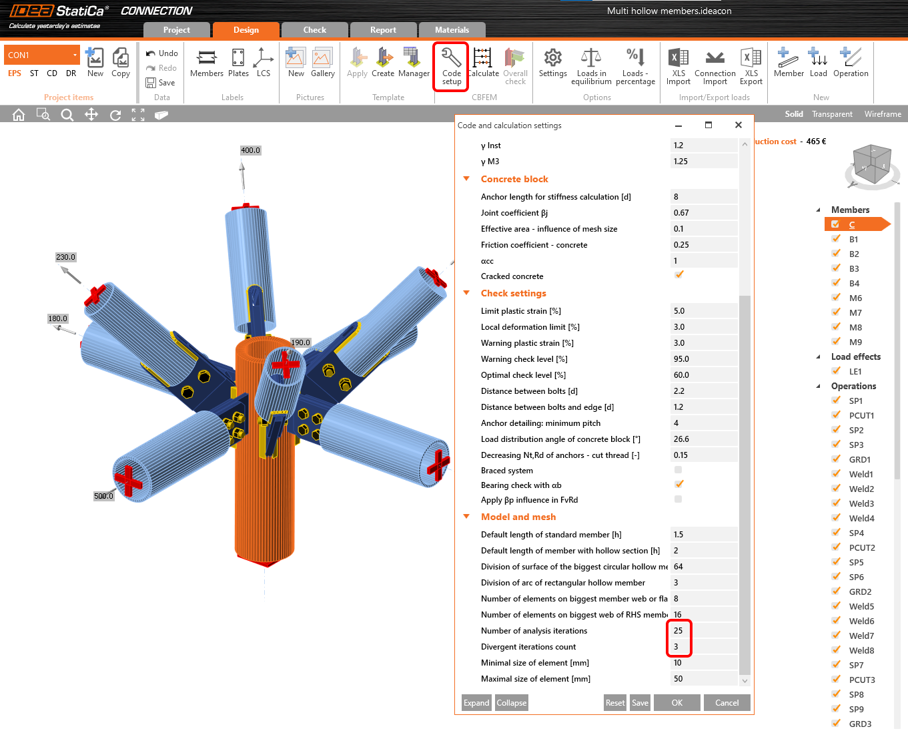Screen dimensions: 908x733
Task: Collapse the Concrete block section
Action: click(466, 179)
